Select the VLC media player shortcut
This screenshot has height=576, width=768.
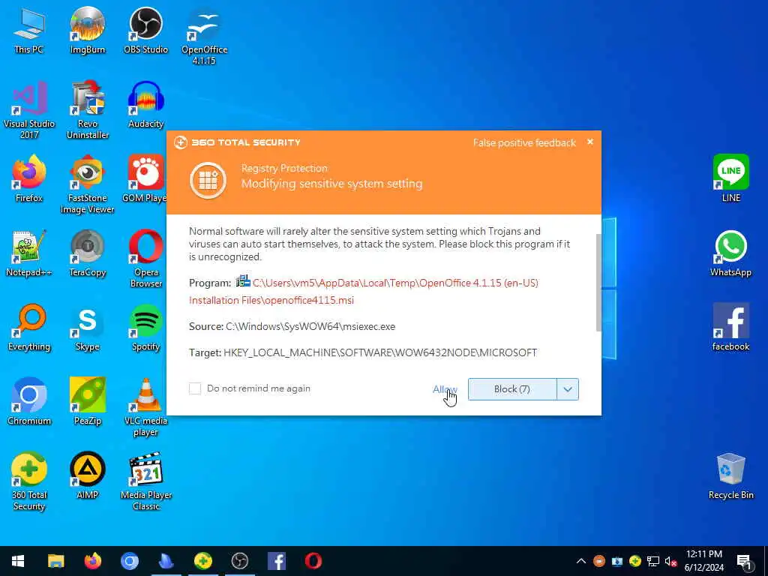click(145, 407)
